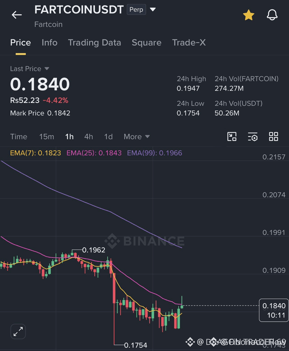The height and width of the screenshot is (351, 289).
Task: Click the Binance watermark logo
Action: pos(144,241)
